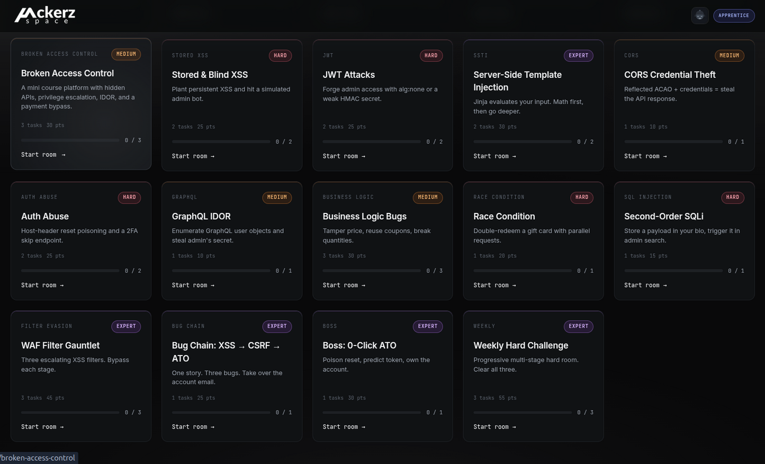Image resolution: width=765 pixels, height=464 pixels.
Task: Open the WAF Filter Gauntlet title
Action: (x=60, y=345)
